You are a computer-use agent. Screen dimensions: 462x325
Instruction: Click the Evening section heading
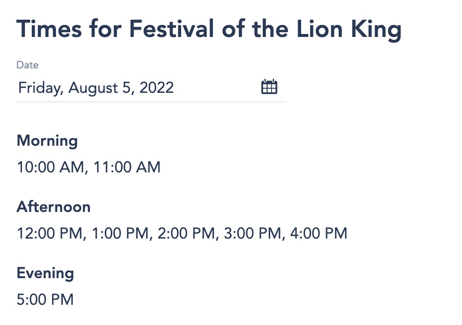pos(45,273)
